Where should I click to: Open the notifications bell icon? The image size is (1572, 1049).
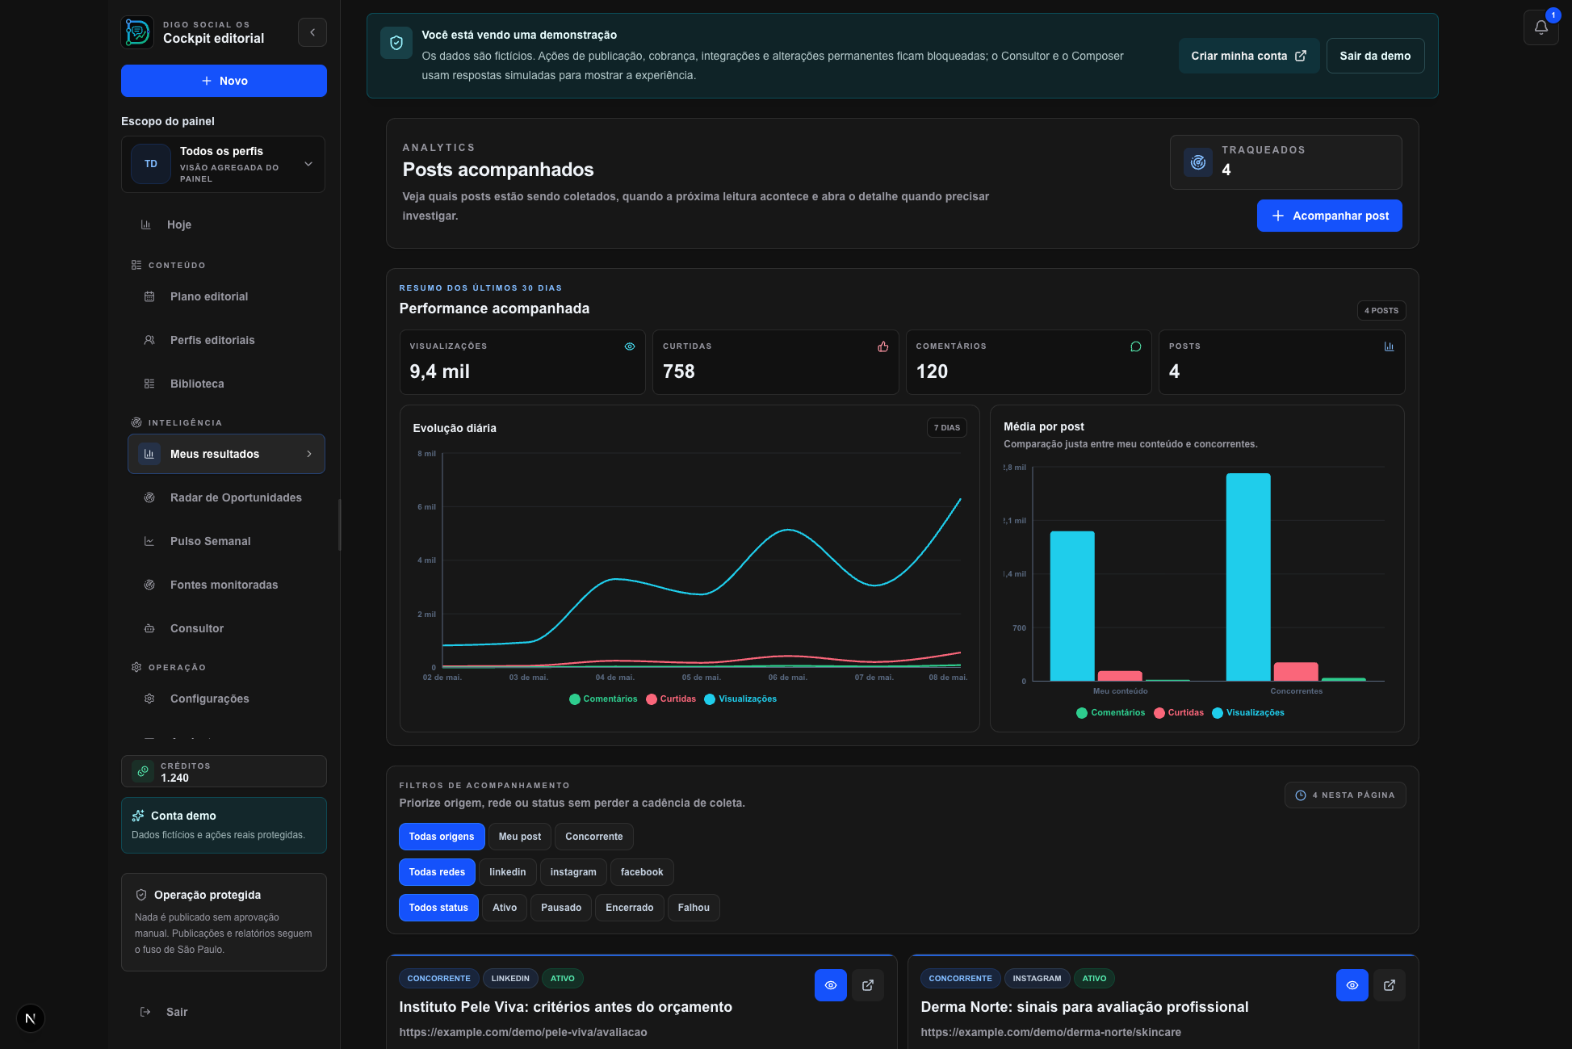point(1541,27)
